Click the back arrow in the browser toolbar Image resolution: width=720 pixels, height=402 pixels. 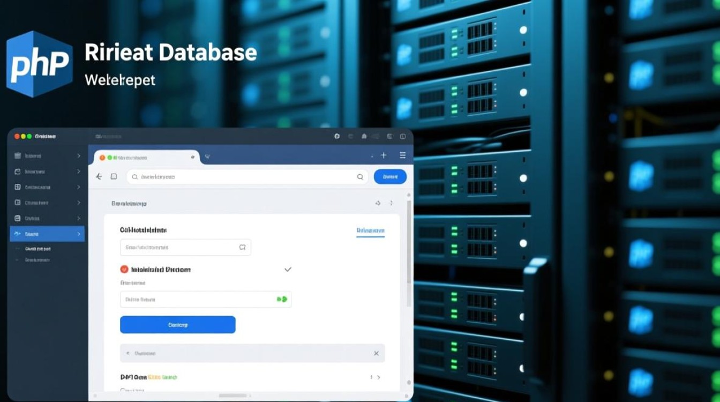(99, 176)
